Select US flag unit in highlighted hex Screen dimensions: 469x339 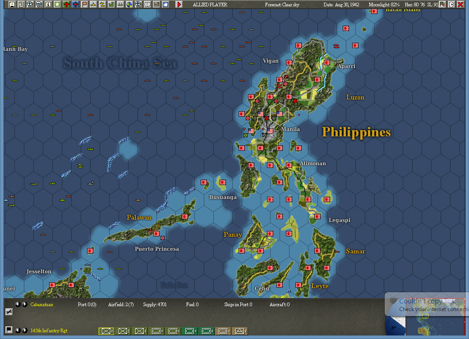tap(280, 114)
